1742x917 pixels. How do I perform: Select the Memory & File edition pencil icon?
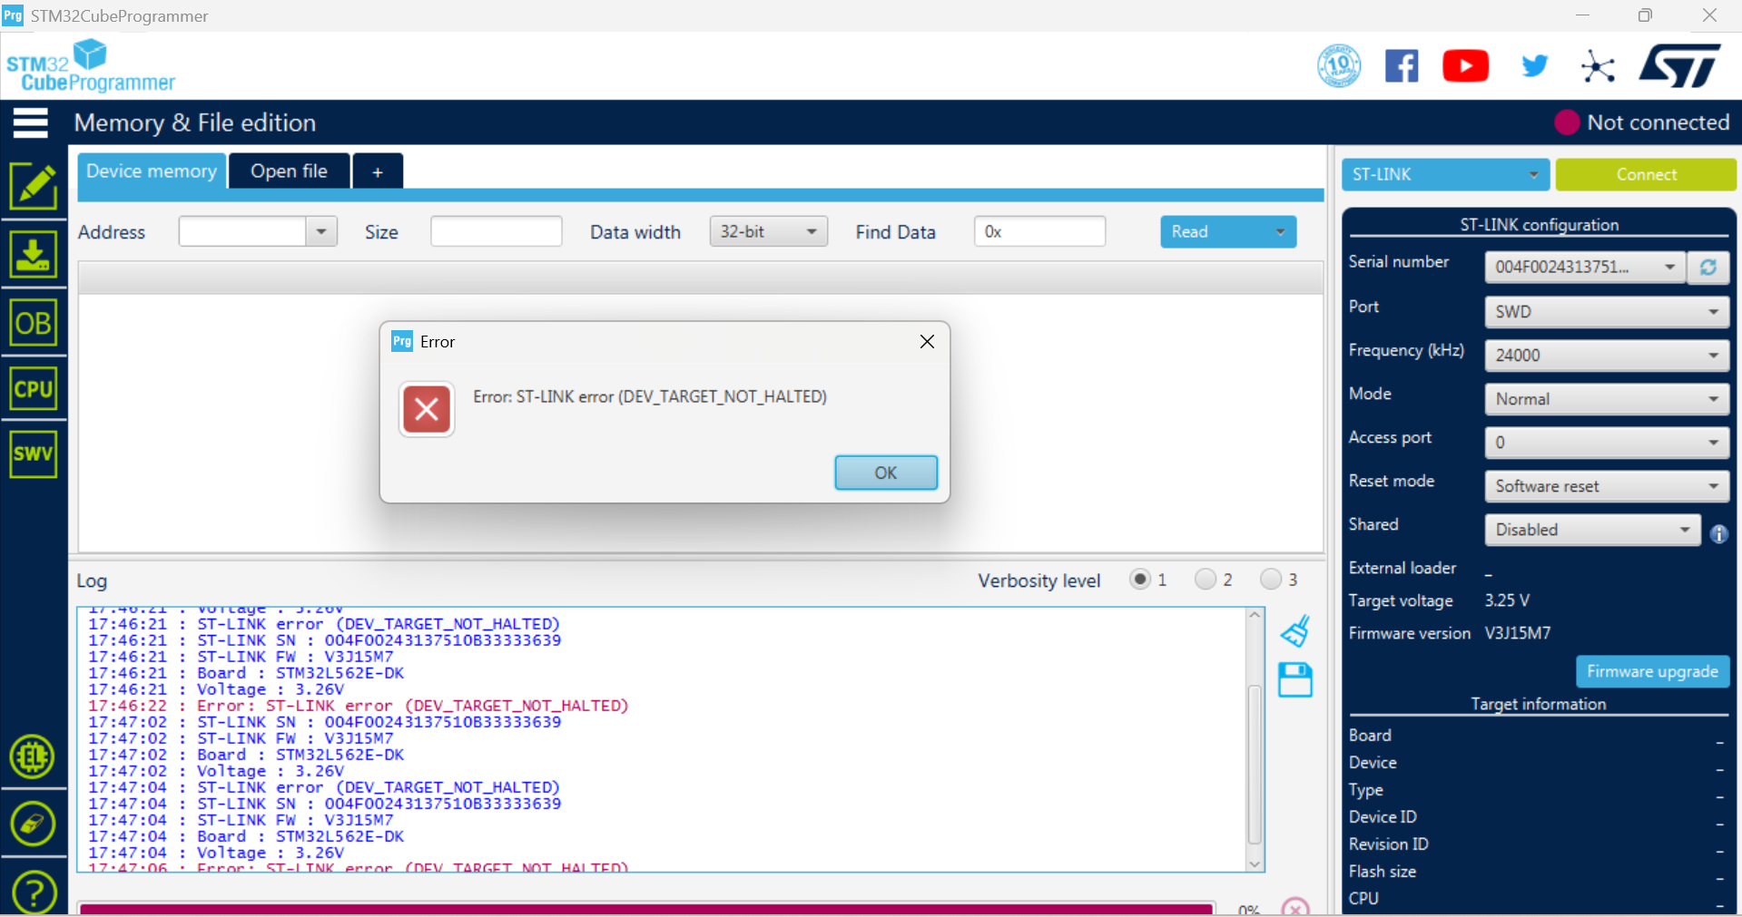tap(33, 186)
